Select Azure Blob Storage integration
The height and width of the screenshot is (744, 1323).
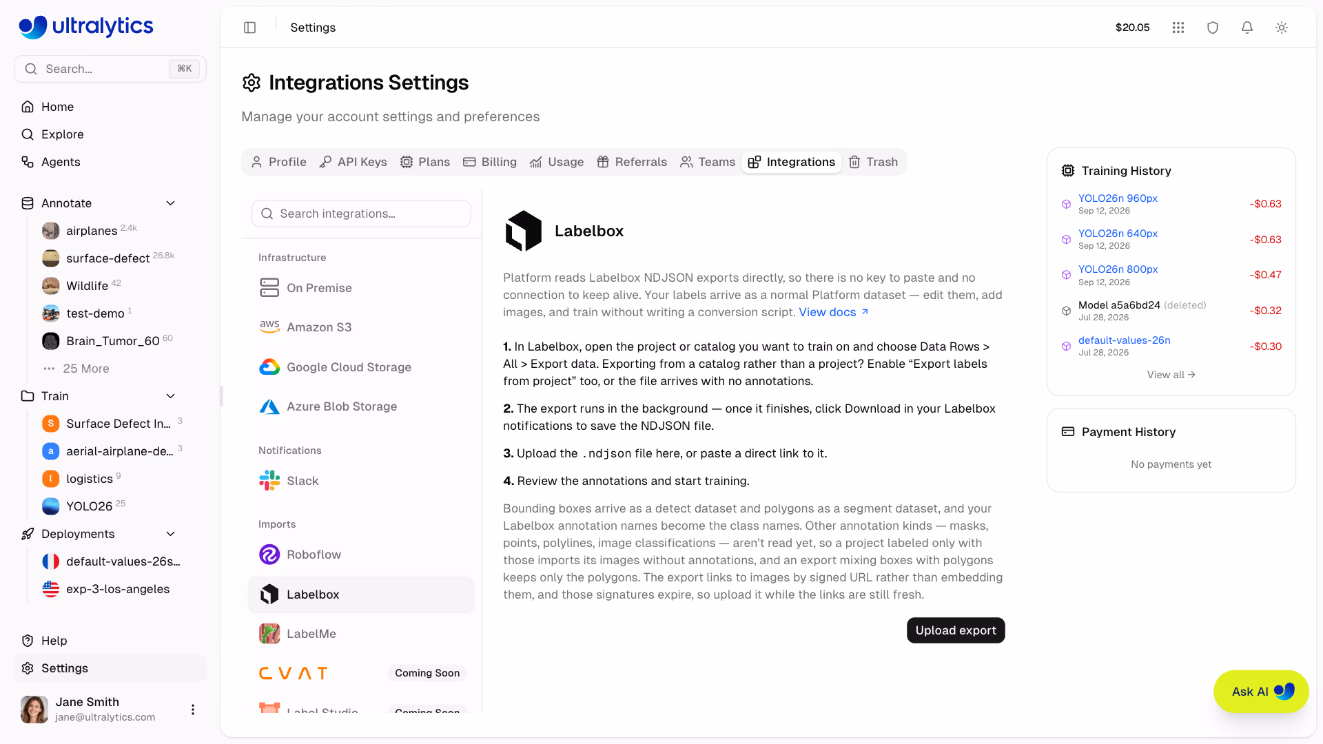[361, 406]
